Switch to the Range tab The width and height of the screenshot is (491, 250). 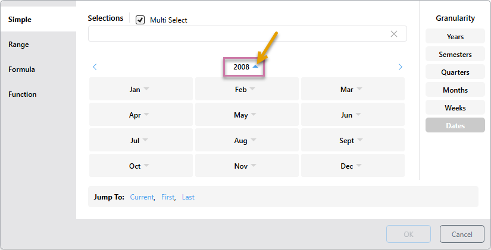18,45
